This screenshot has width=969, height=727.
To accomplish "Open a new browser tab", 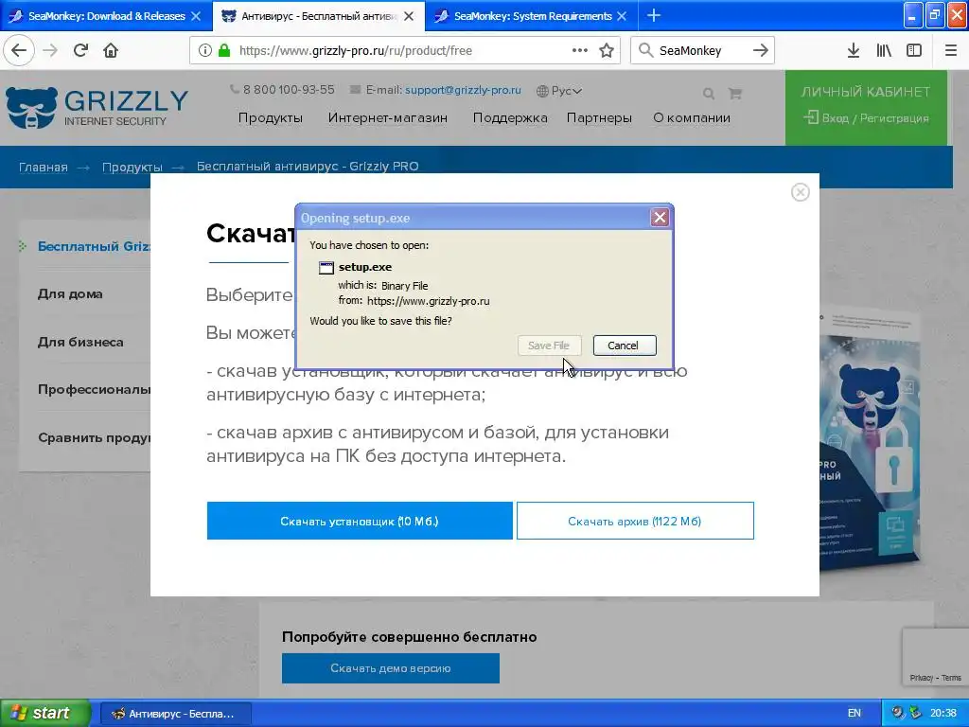I will tap(653, 15).
